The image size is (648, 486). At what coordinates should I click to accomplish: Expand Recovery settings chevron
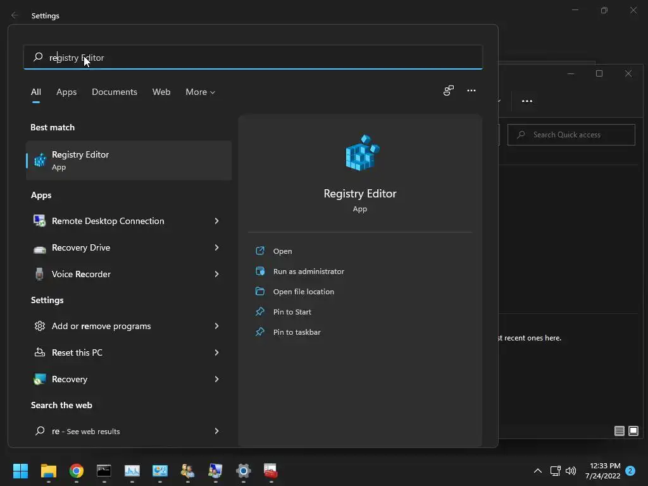[x=216, y=379]
